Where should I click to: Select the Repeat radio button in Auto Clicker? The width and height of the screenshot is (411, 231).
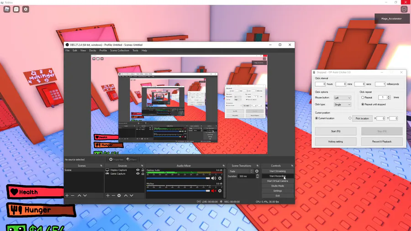pyautogui.click(x=363, y=97)
